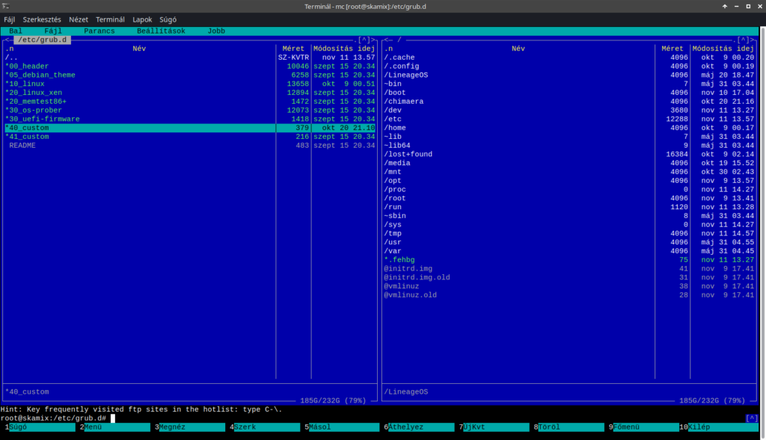Open the Terminál menu
766x440 pixels.
click(110, 19)
